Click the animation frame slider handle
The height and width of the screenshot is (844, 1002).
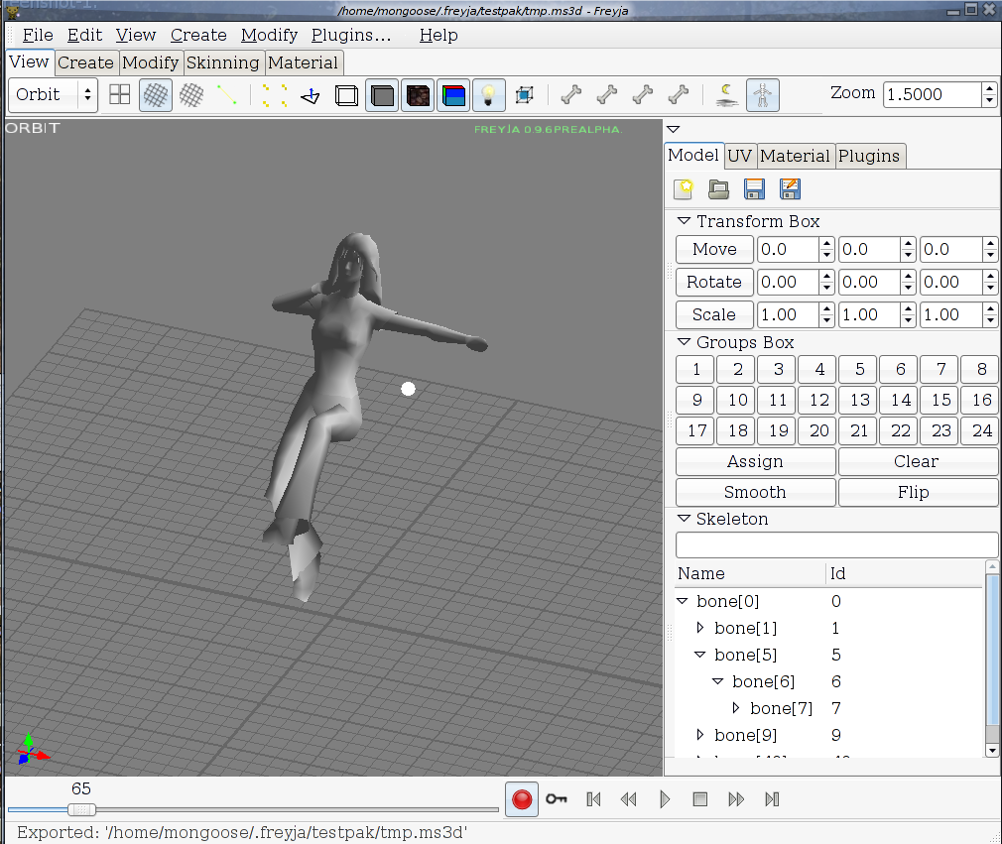[x=81, y=809]
